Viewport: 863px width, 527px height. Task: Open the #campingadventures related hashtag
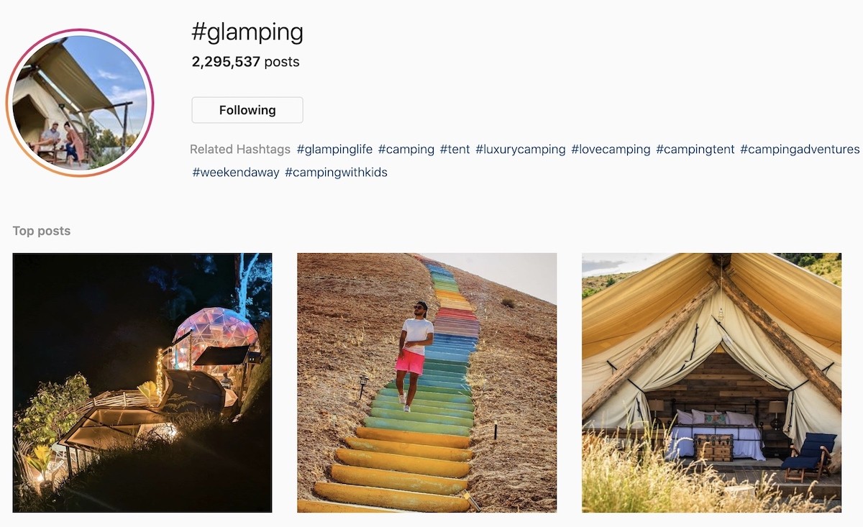800,150
